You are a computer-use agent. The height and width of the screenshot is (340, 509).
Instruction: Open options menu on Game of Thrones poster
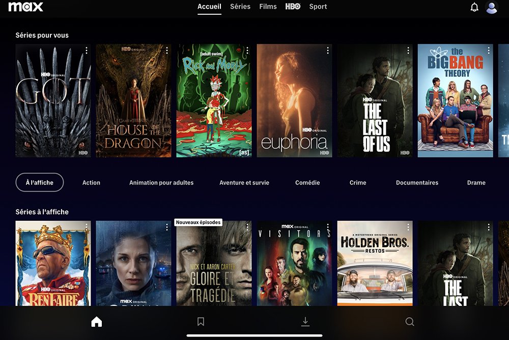87,50
